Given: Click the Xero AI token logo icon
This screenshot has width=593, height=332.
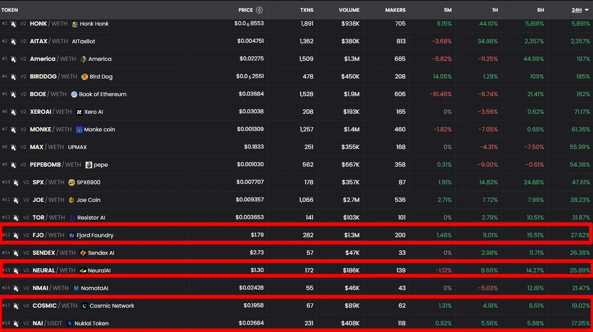Looking at the screenshot, I should click(x=79, y=112).
